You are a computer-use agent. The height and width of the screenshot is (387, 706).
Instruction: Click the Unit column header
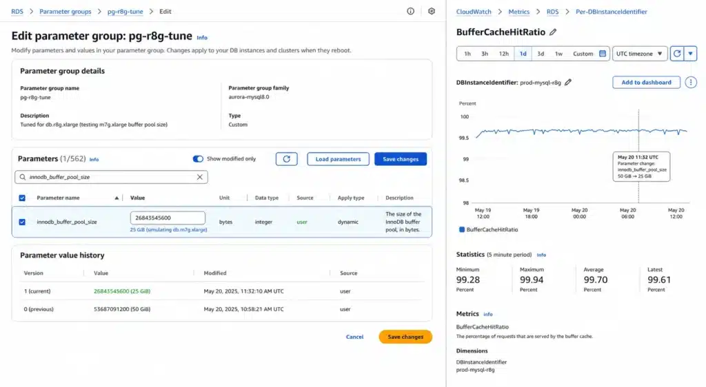[x=224, y=198]
